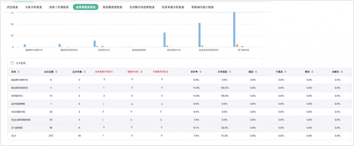Sort by red 非常满意评价数 column arrows
Viewport: 354px width, 146px height.
[112, 72]
